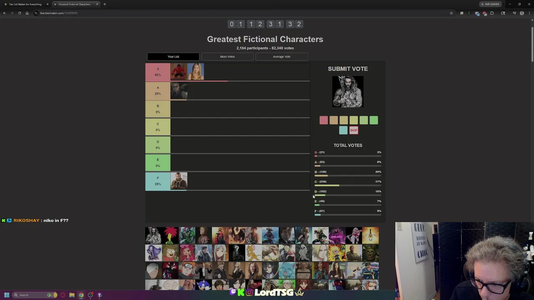The image size is (534, 300).
Task: Bookmark this page with star icon
Action: click(x=451, y=13)
